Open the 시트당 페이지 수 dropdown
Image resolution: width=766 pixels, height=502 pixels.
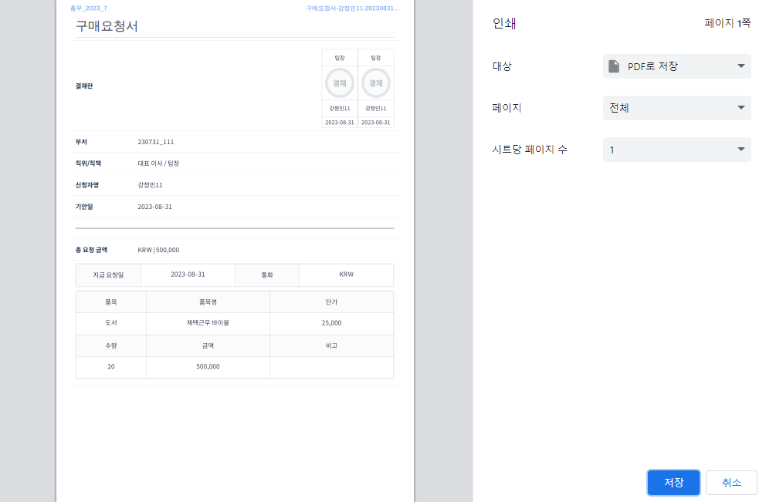[x=676, y=150]
